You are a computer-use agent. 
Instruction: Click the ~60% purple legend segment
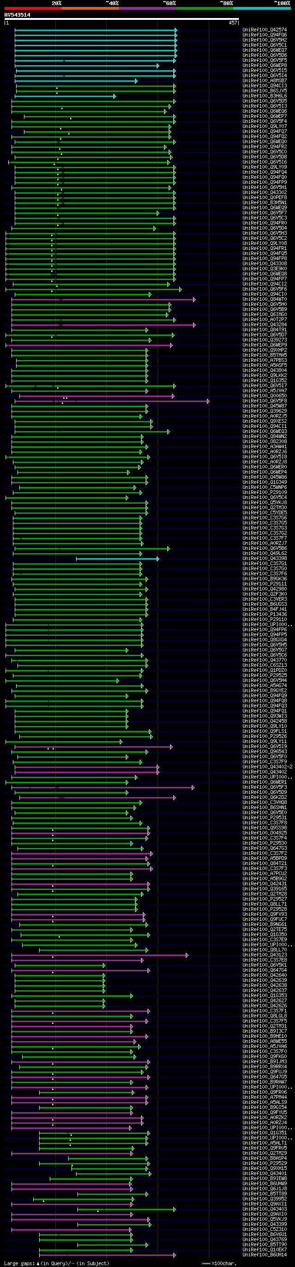point(147,8)
